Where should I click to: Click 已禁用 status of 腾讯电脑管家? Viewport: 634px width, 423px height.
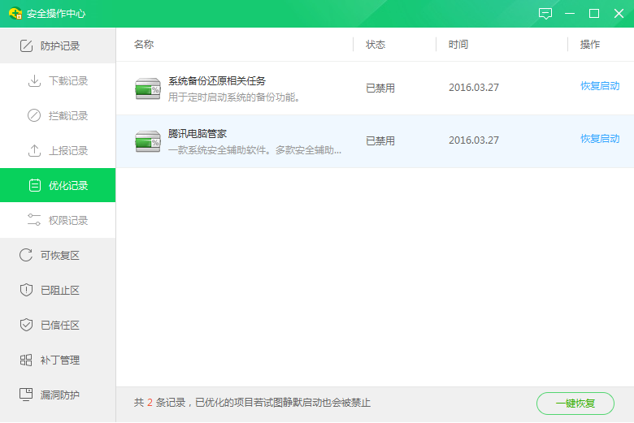380,141
